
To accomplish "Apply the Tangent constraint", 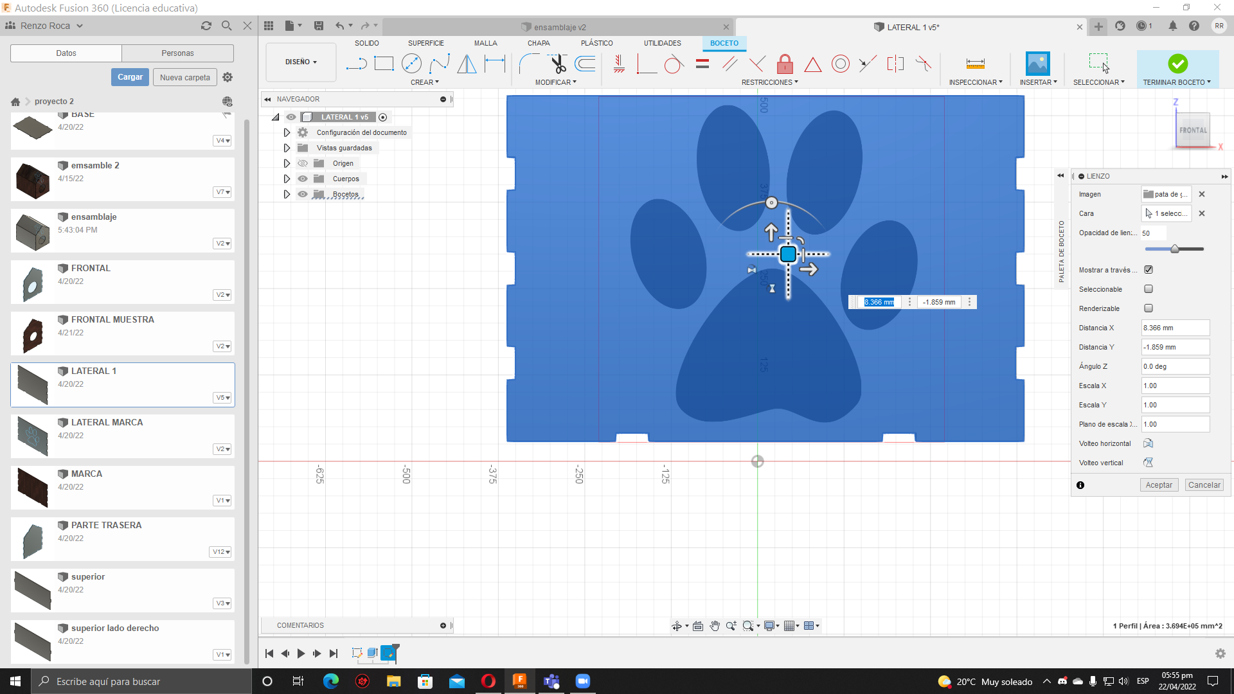I will [674, 64].
